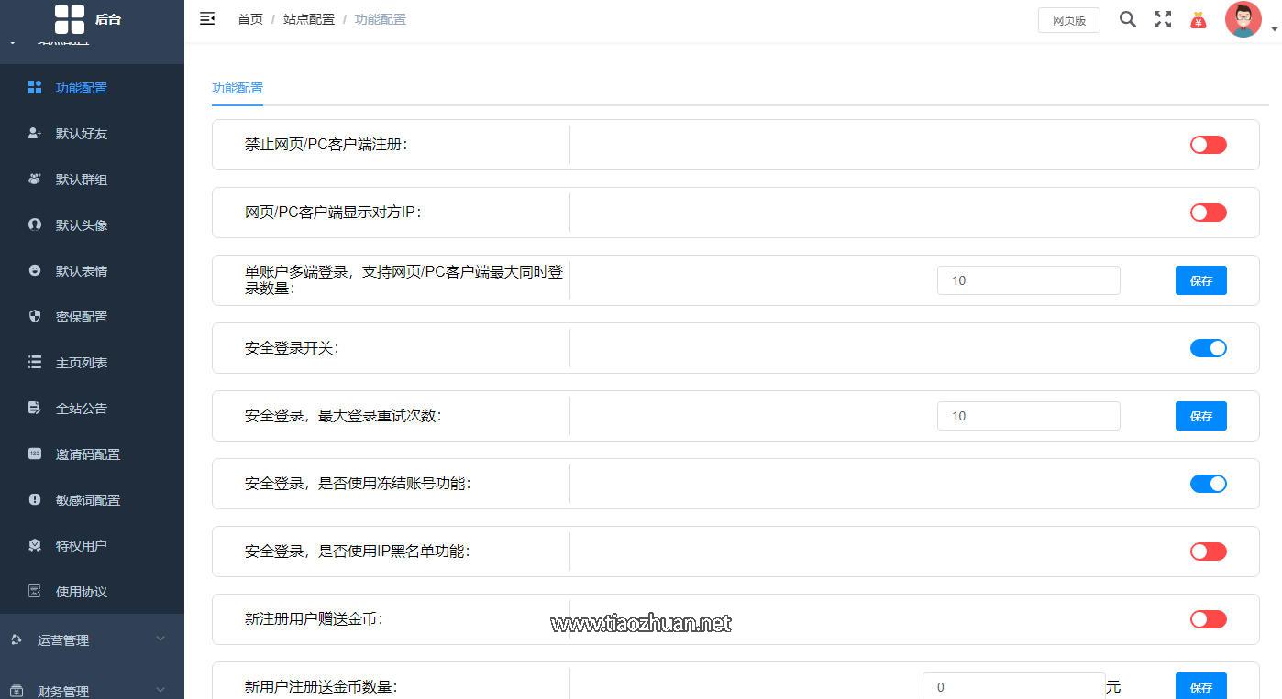This screenshot has height=699, width=1282.
Task: Expand the 运营管理 menu section
Action: (92, 639)
